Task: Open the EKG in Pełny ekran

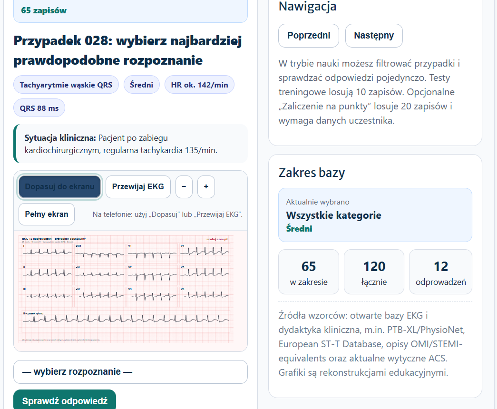Action: click(x=47, y=214)
